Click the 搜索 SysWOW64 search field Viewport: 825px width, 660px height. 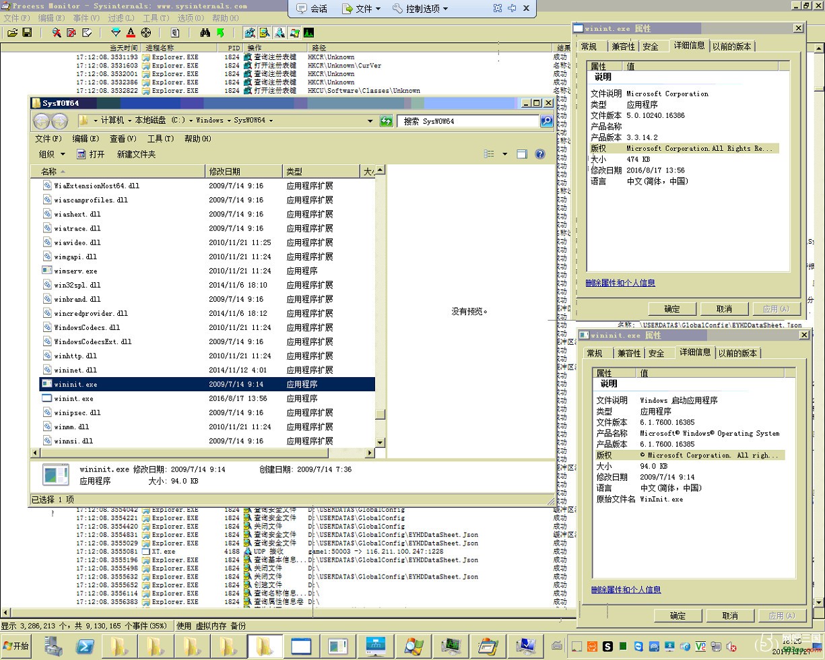click(468, 121)
